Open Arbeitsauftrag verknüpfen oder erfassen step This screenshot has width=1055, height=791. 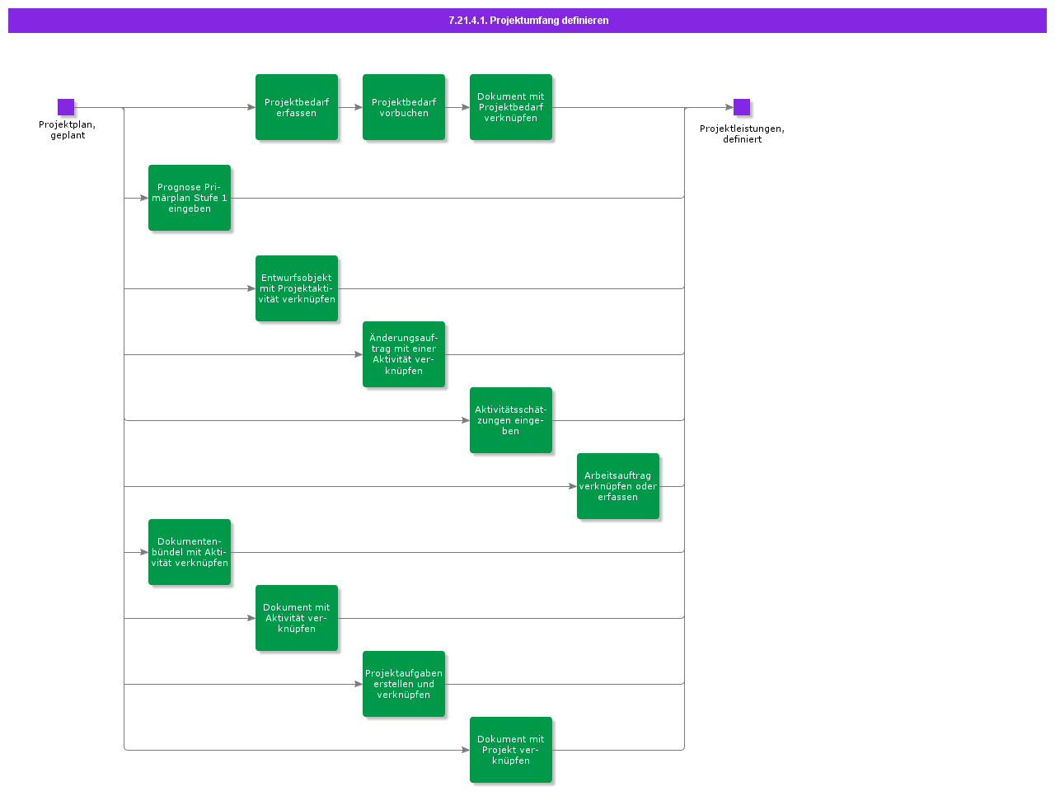pyautogui.click(x=618, y=486)
